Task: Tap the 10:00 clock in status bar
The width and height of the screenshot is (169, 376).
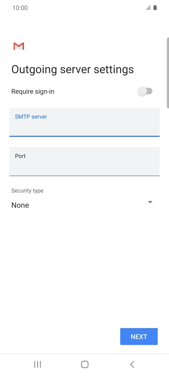Action: (20, 8)
